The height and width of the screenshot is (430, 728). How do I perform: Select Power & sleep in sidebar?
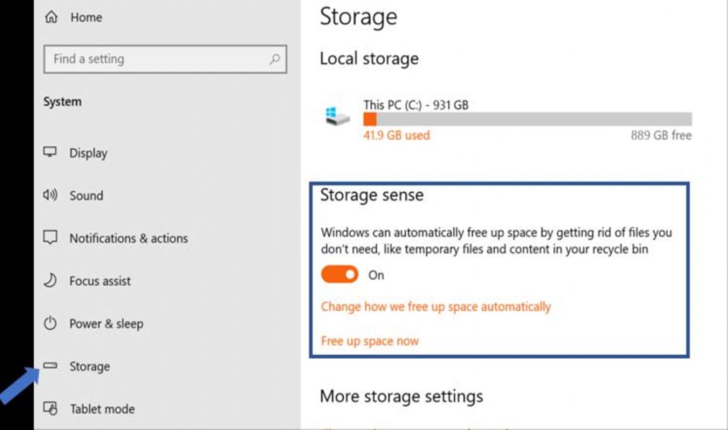click(106, 324)
